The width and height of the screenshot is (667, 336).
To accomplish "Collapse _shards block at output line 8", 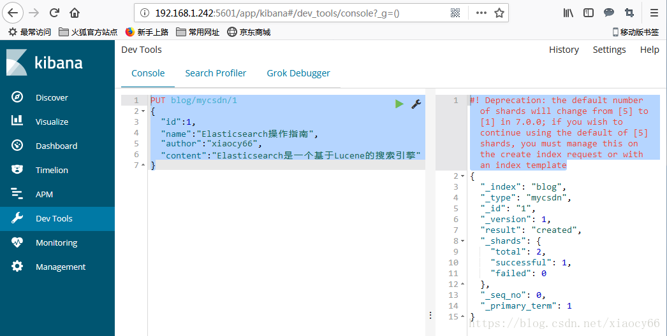I will click(x=463, y=241).
